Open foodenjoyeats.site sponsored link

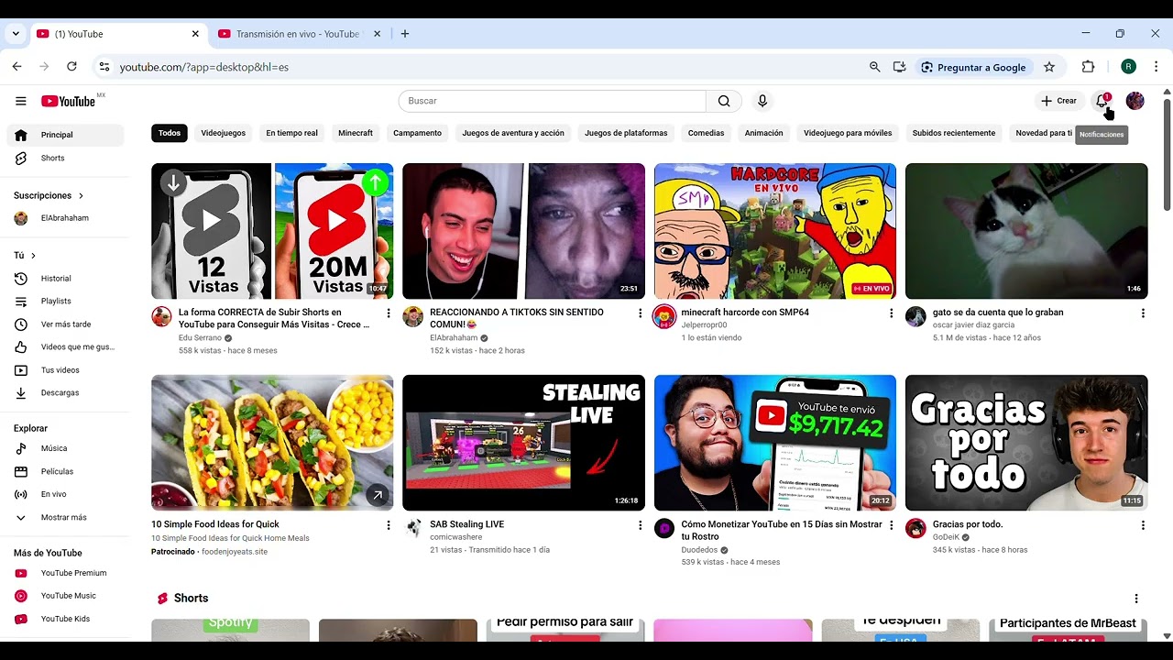pyautogui.click(x=235, y=552)
